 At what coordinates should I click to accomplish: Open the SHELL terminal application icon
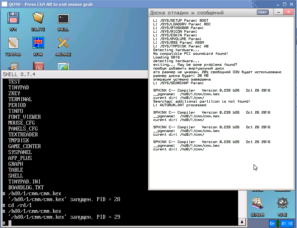(x=63, y=21)
